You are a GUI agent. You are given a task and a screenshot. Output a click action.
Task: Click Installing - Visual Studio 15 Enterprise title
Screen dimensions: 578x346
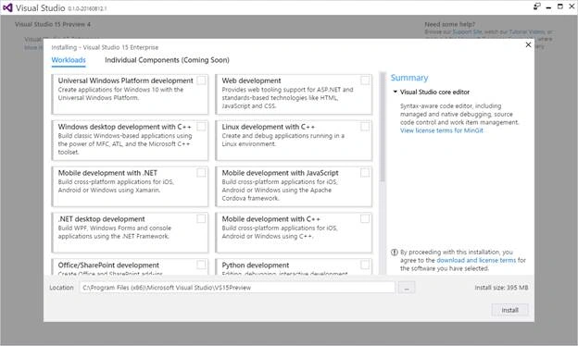coord(105,47)
